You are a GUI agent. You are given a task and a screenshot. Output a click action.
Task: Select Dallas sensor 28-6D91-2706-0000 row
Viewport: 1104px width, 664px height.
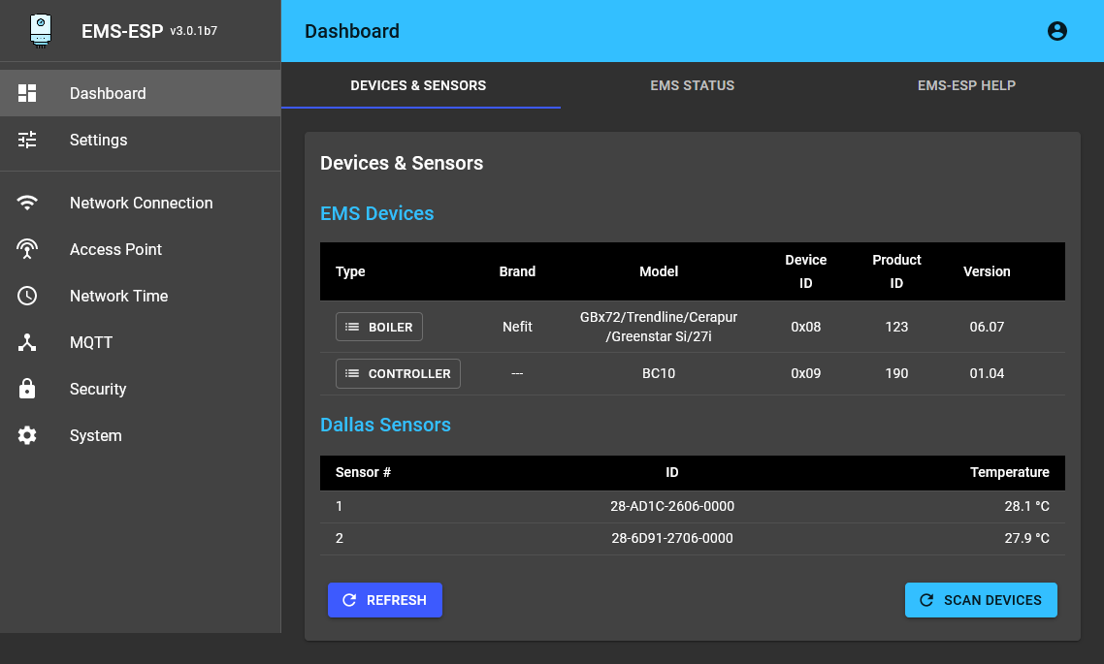[x=672, y=538]
